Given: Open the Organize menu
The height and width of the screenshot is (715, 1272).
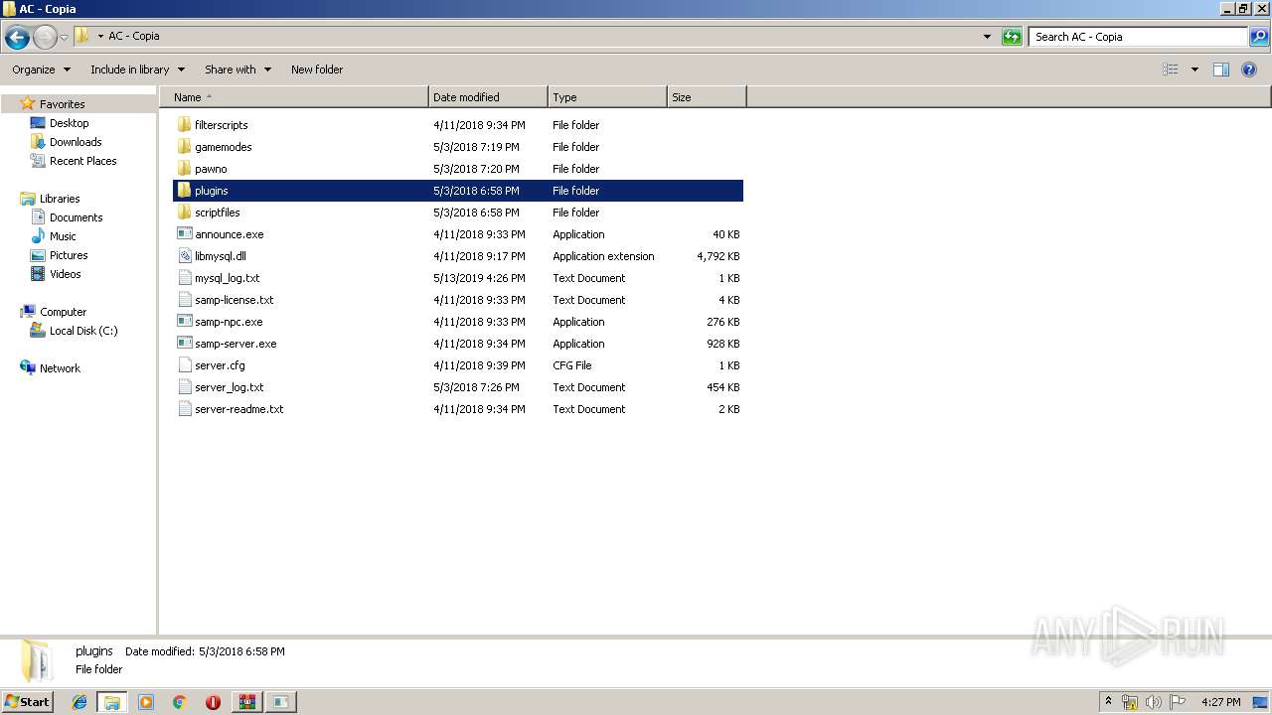Looking at the screenshot, I should click(41, 70).
